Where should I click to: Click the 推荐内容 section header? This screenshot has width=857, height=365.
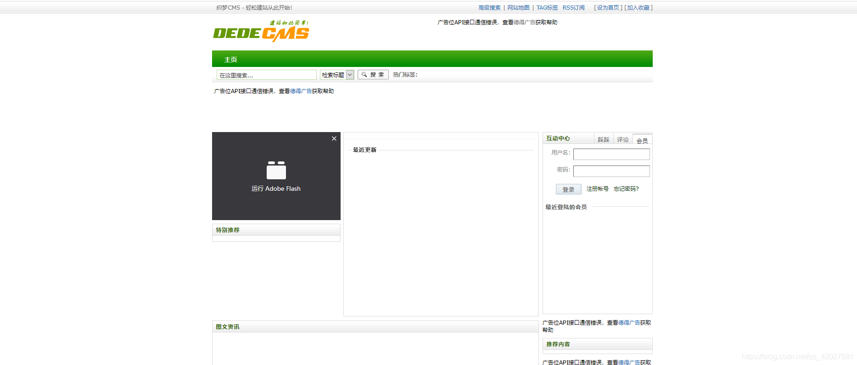tap(597, 344)
